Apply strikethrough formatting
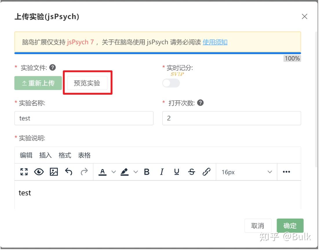Image resolution: width=319 pixels, height=250 pixels. click(x=191, y=172)
